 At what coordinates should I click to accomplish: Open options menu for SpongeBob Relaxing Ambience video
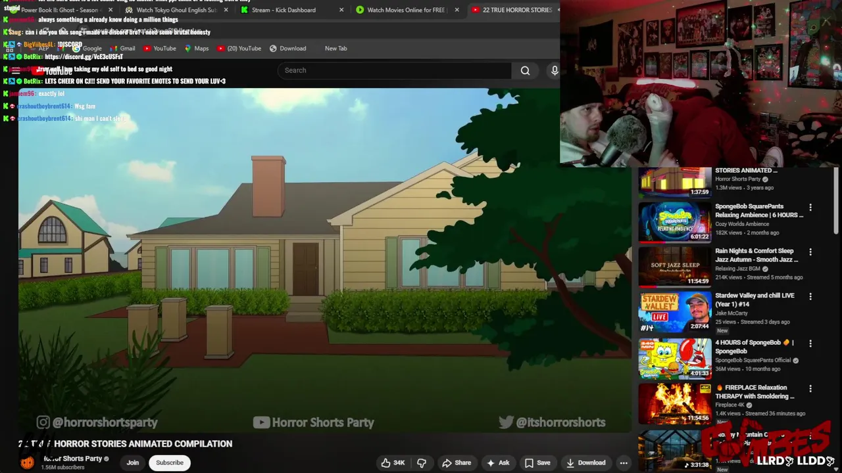pyautogui.click(x=810, y=207)
